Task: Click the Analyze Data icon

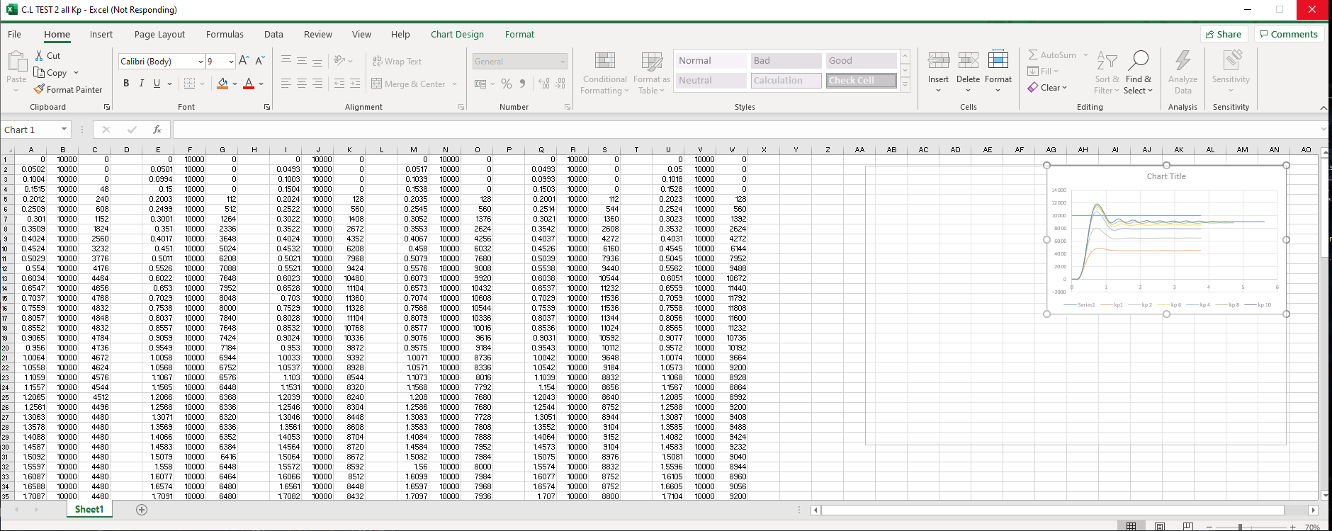Action: point(1183,62)
